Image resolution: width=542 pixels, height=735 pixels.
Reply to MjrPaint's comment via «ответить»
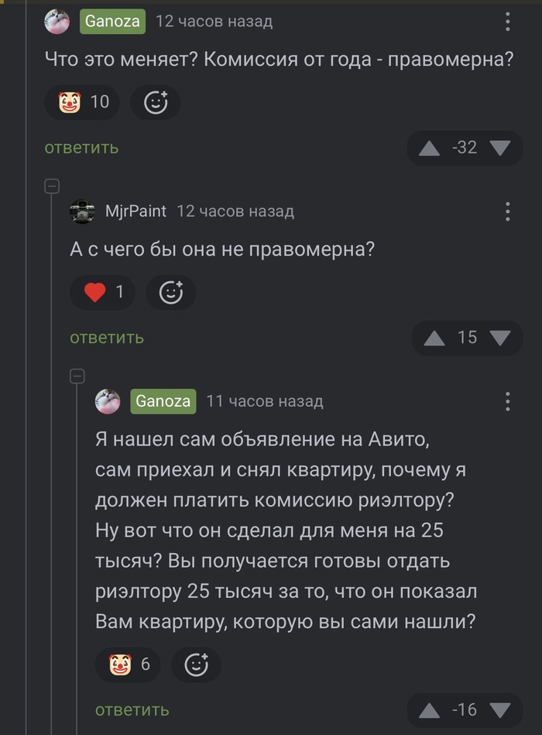107,338
